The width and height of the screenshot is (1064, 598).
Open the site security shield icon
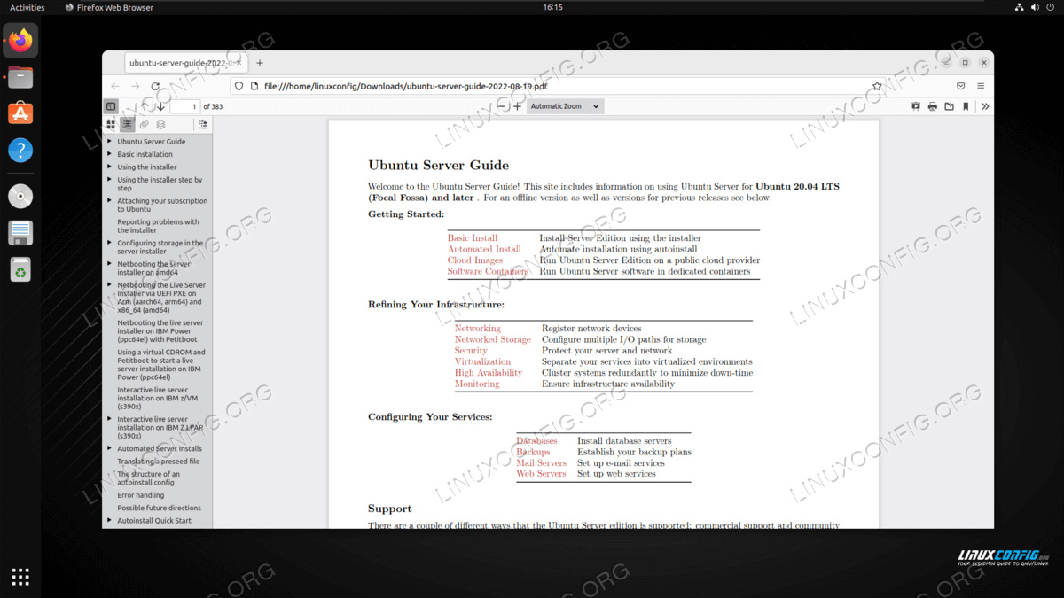point(239,86)
